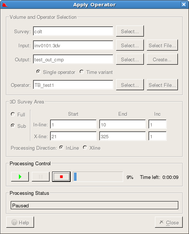Click the In-line Start field
The width and height of the screenshot is (189, 234).
pyautogui.click(x=73, y=124)
